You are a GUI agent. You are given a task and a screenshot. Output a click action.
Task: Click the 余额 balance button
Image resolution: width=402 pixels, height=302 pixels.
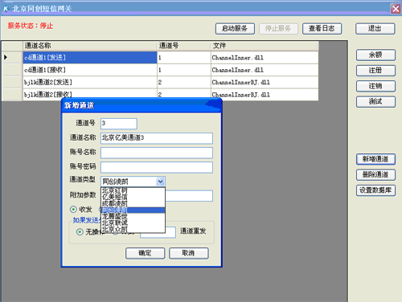375,55
